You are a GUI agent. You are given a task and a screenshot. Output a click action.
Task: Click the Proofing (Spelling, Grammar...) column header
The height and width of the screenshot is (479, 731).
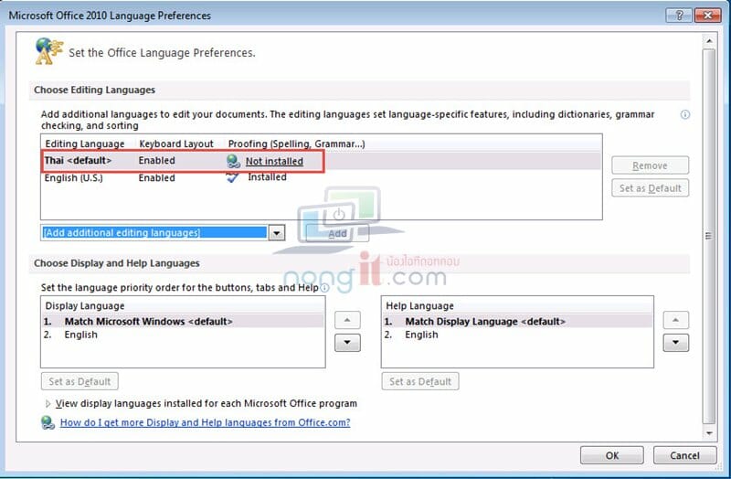click(296, 144)
